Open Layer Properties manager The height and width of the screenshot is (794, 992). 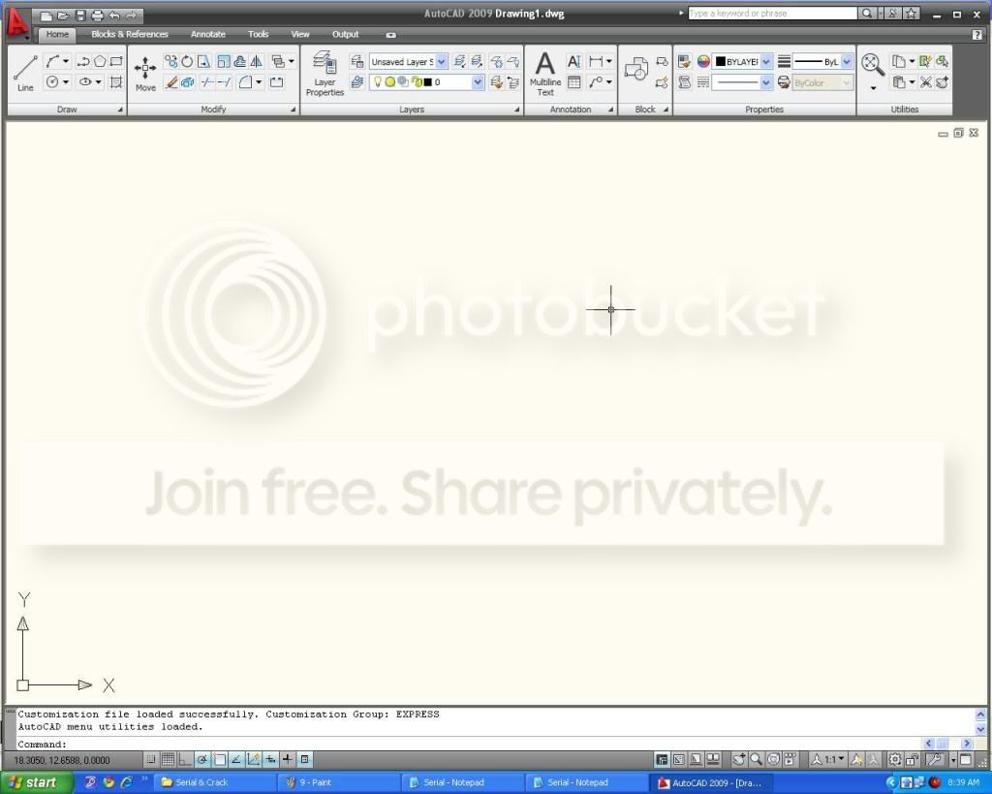325,74
